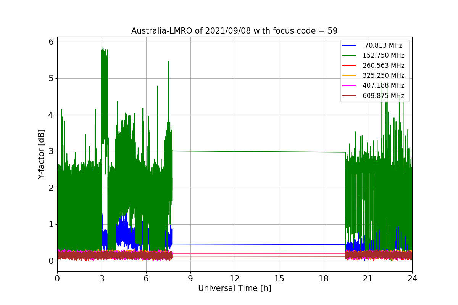Click x-axis tick label 18

pyautogui.click(x=324, y=279)
